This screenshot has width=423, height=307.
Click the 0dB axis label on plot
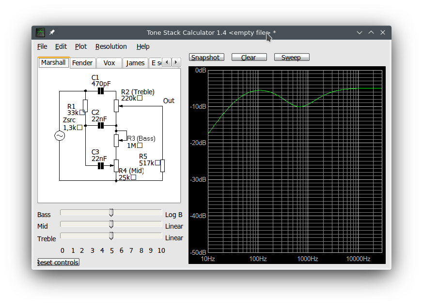point(201,70)
